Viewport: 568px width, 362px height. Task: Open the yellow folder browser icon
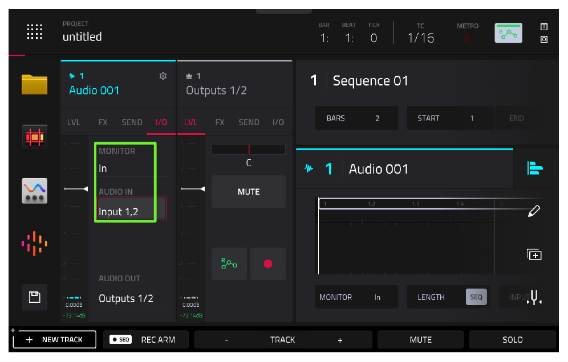[x=34, y=85]
